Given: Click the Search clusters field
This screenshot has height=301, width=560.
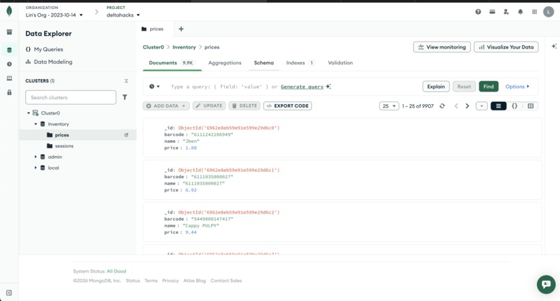Looking at the screenshot, I should click(x=71, y=97).
